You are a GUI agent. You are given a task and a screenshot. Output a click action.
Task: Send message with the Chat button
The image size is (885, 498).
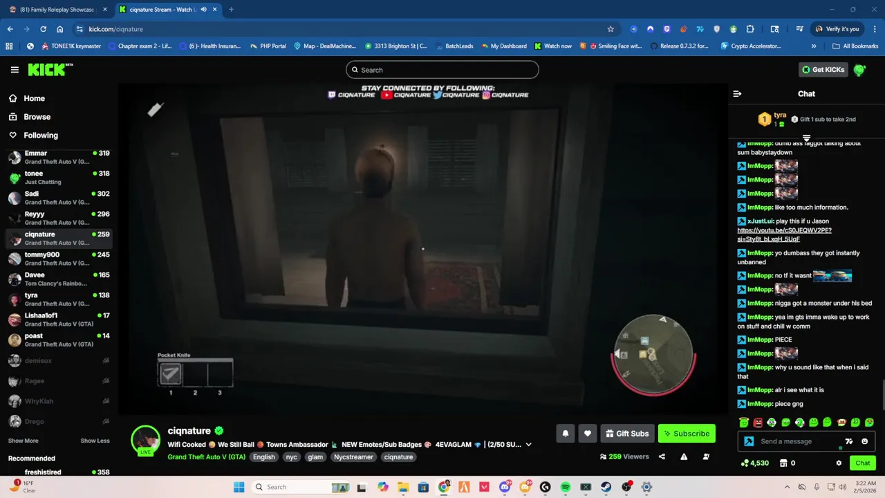pos(862,463)
